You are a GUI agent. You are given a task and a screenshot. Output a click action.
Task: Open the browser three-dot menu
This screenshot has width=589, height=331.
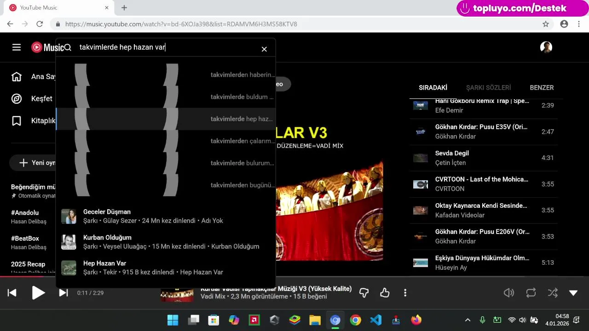click(579, 24)
